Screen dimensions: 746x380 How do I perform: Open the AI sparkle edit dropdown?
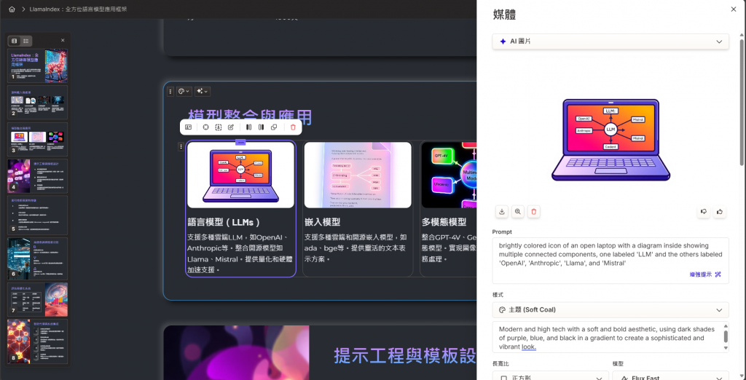click(203, 91)
